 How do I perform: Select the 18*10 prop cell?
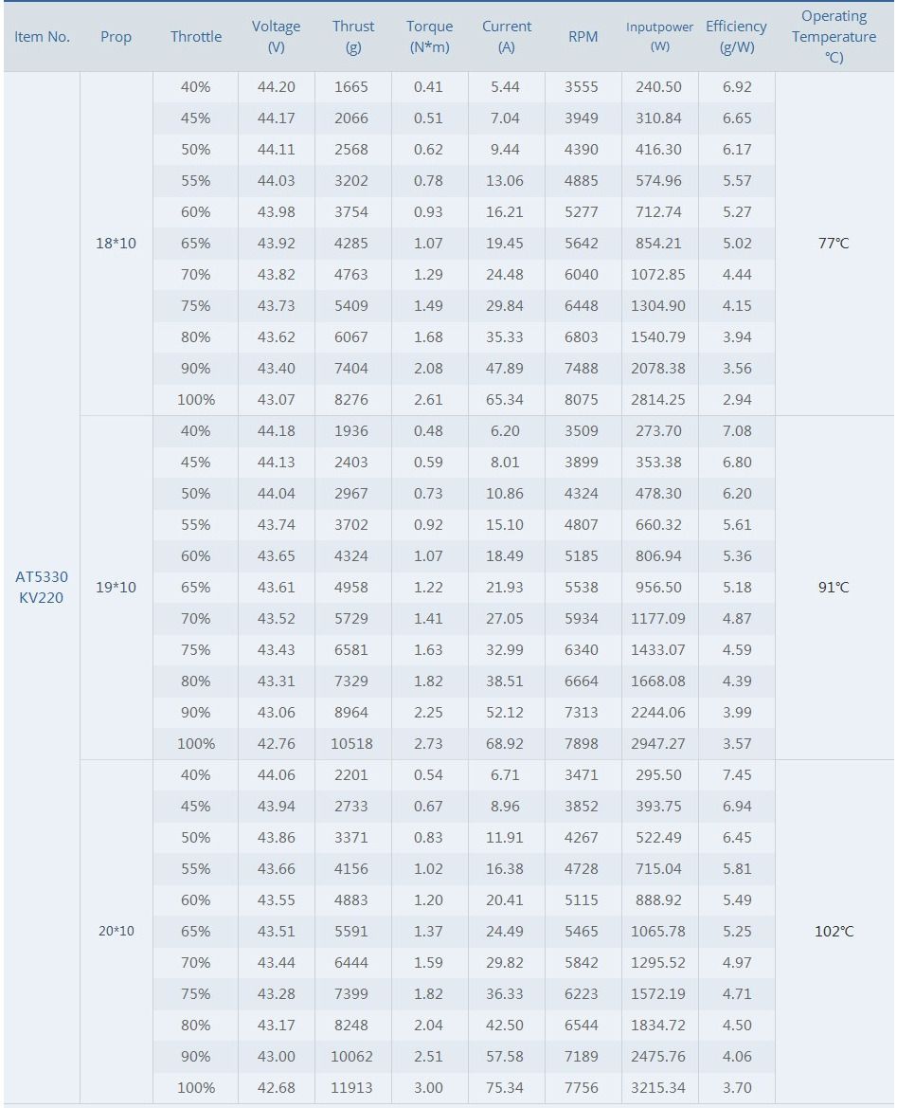coord(116,244)
